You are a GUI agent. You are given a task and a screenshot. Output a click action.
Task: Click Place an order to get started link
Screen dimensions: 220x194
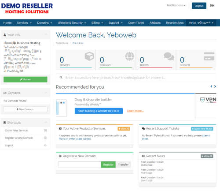click(x=75, y=139)
